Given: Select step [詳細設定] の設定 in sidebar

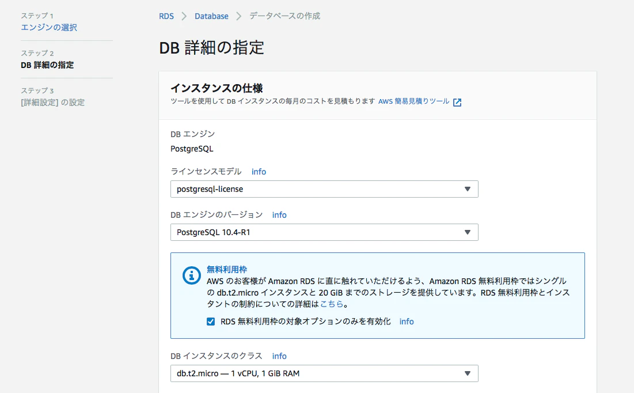Looking at the screenshot, I should coord(52,103).
